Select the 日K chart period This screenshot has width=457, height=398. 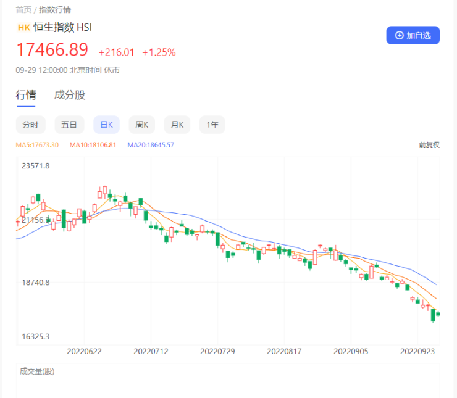tap(106, 125)
